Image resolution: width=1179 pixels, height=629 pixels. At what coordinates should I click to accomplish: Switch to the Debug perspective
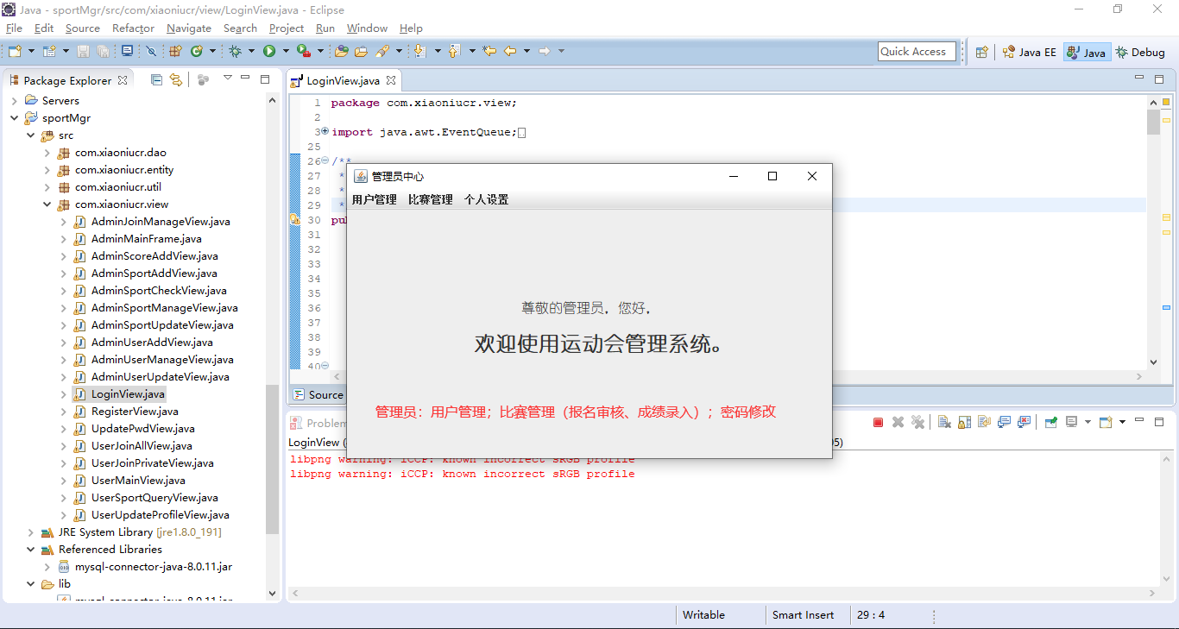(1140, 52)
